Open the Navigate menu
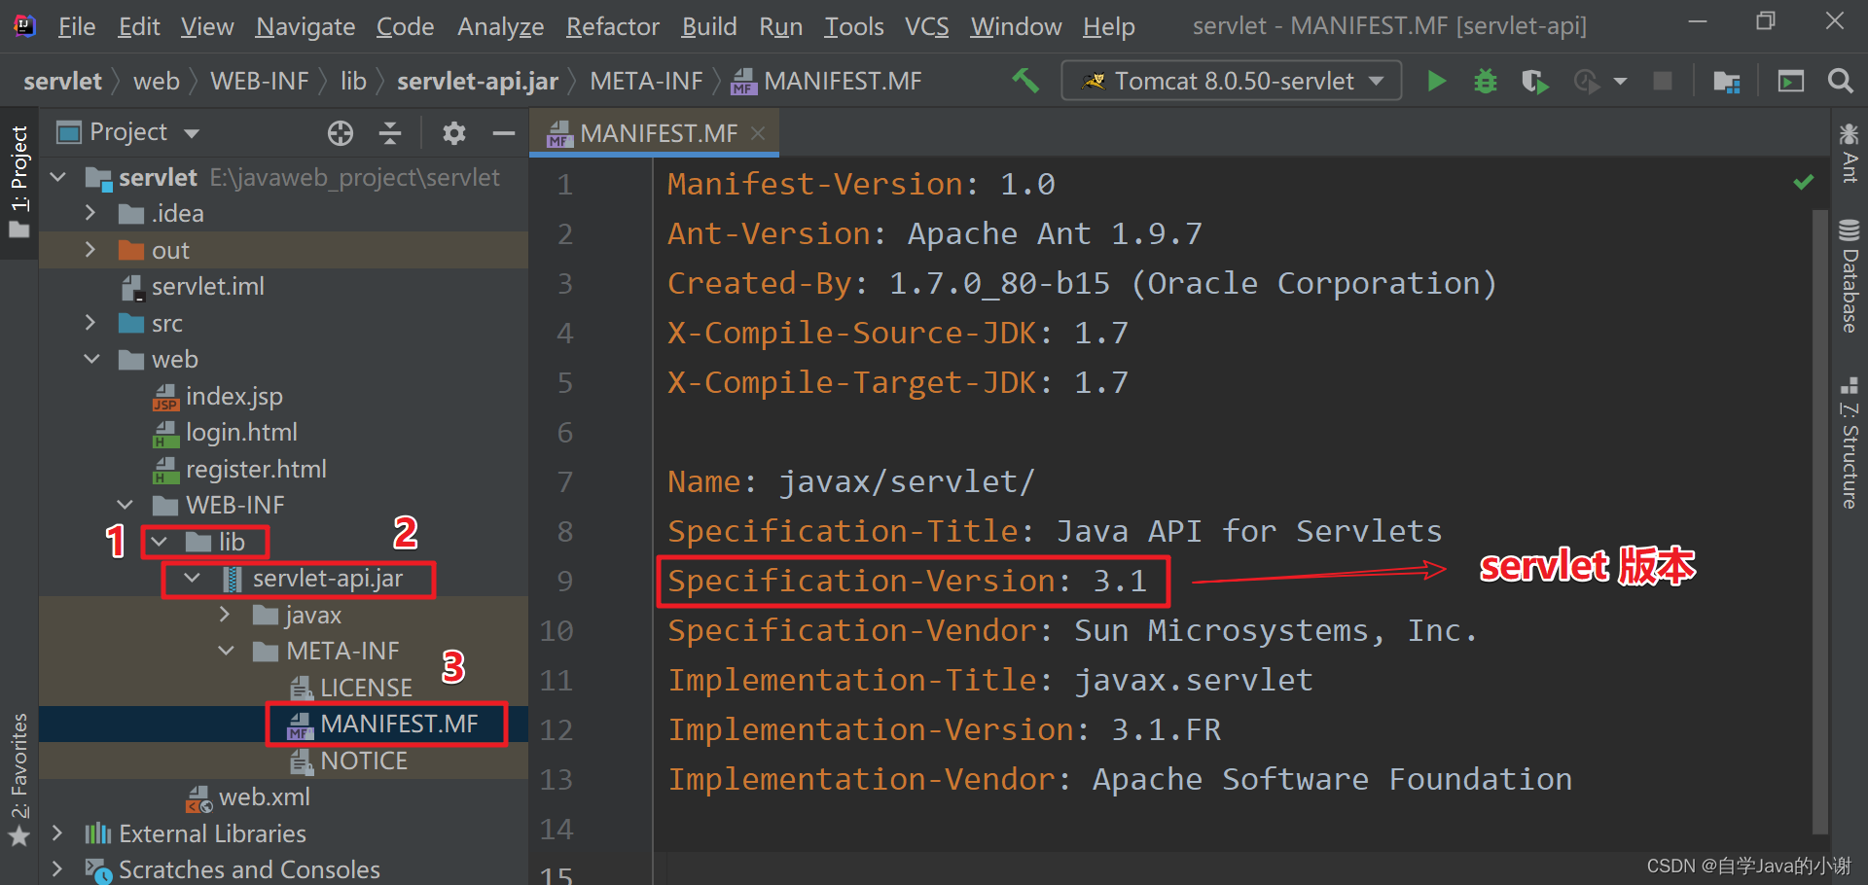The image size is (1868, 885). pyautogui.click(x=305, y=26)
